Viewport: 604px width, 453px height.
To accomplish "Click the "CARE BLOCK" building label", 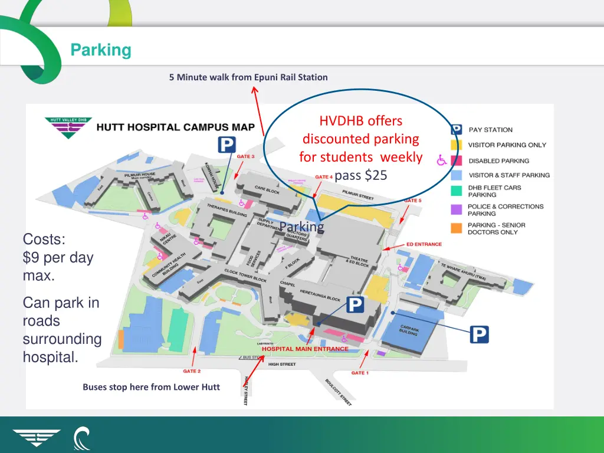I will [x=267, y=190].
